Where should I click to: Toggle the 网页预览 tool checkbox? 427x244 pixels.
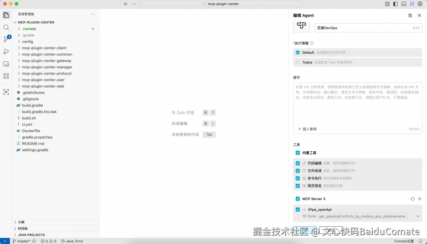click(x=298, y=186)
